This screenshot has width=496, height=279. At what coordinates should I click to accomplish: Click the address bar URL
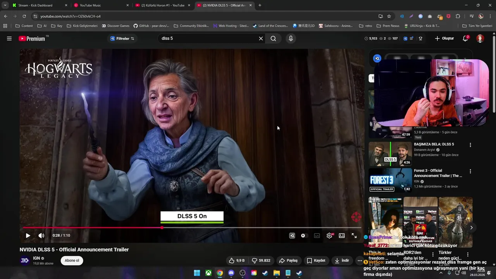pos(71,16)
